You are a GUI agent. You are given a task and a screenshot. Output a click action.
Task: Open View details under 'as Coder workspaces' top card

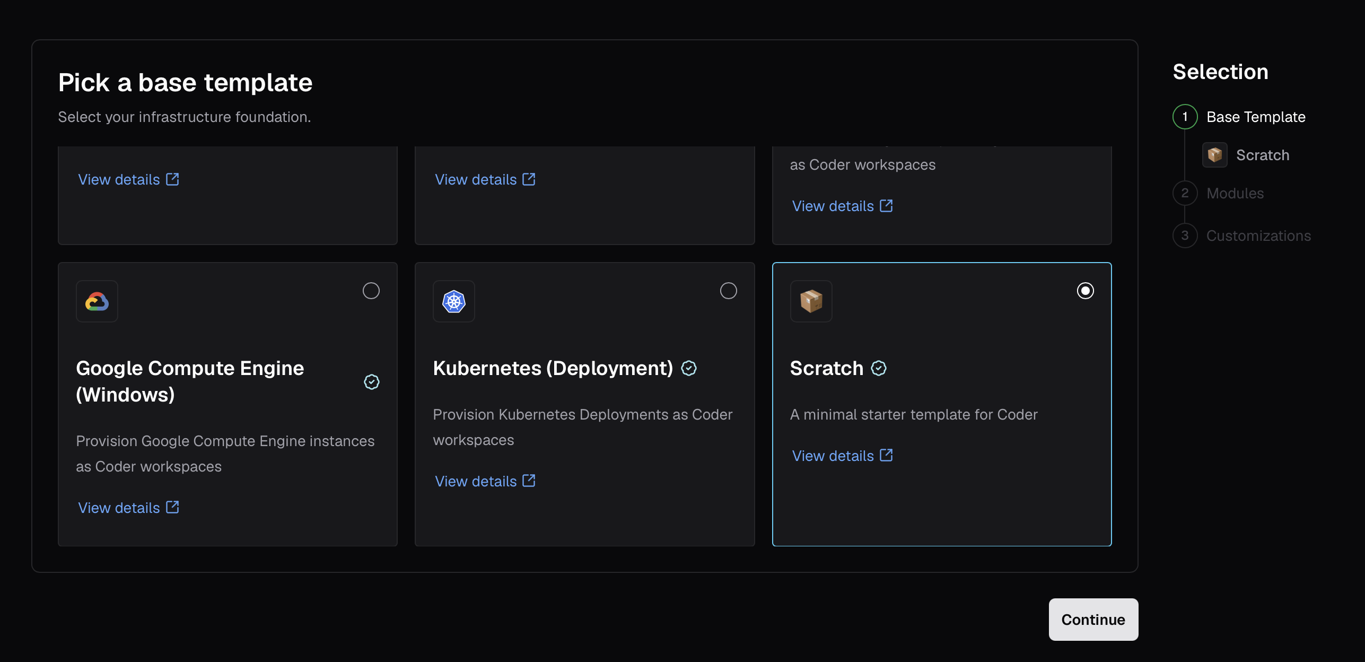pyautogui.click(x=843, y=206)
